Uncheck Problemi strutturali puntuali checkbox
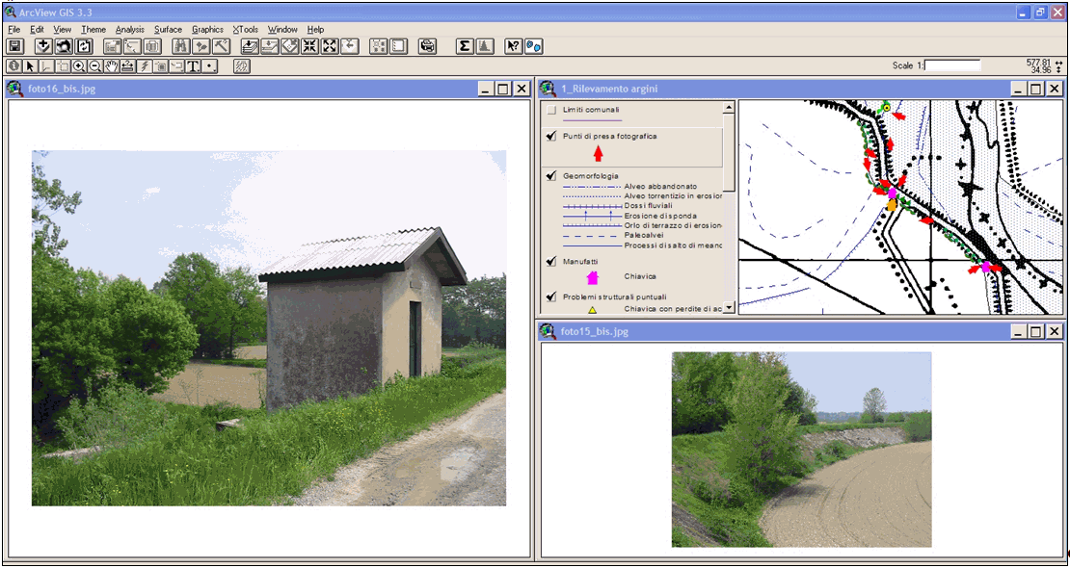Viewport: 1070px width, 568px height. tap(551, 297)
